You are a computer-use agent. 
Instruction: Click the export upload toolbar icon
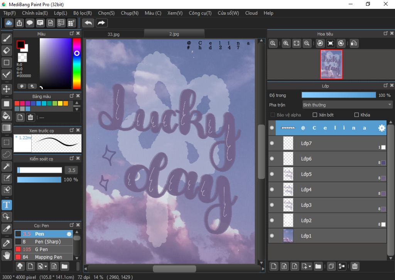point(19,23)
